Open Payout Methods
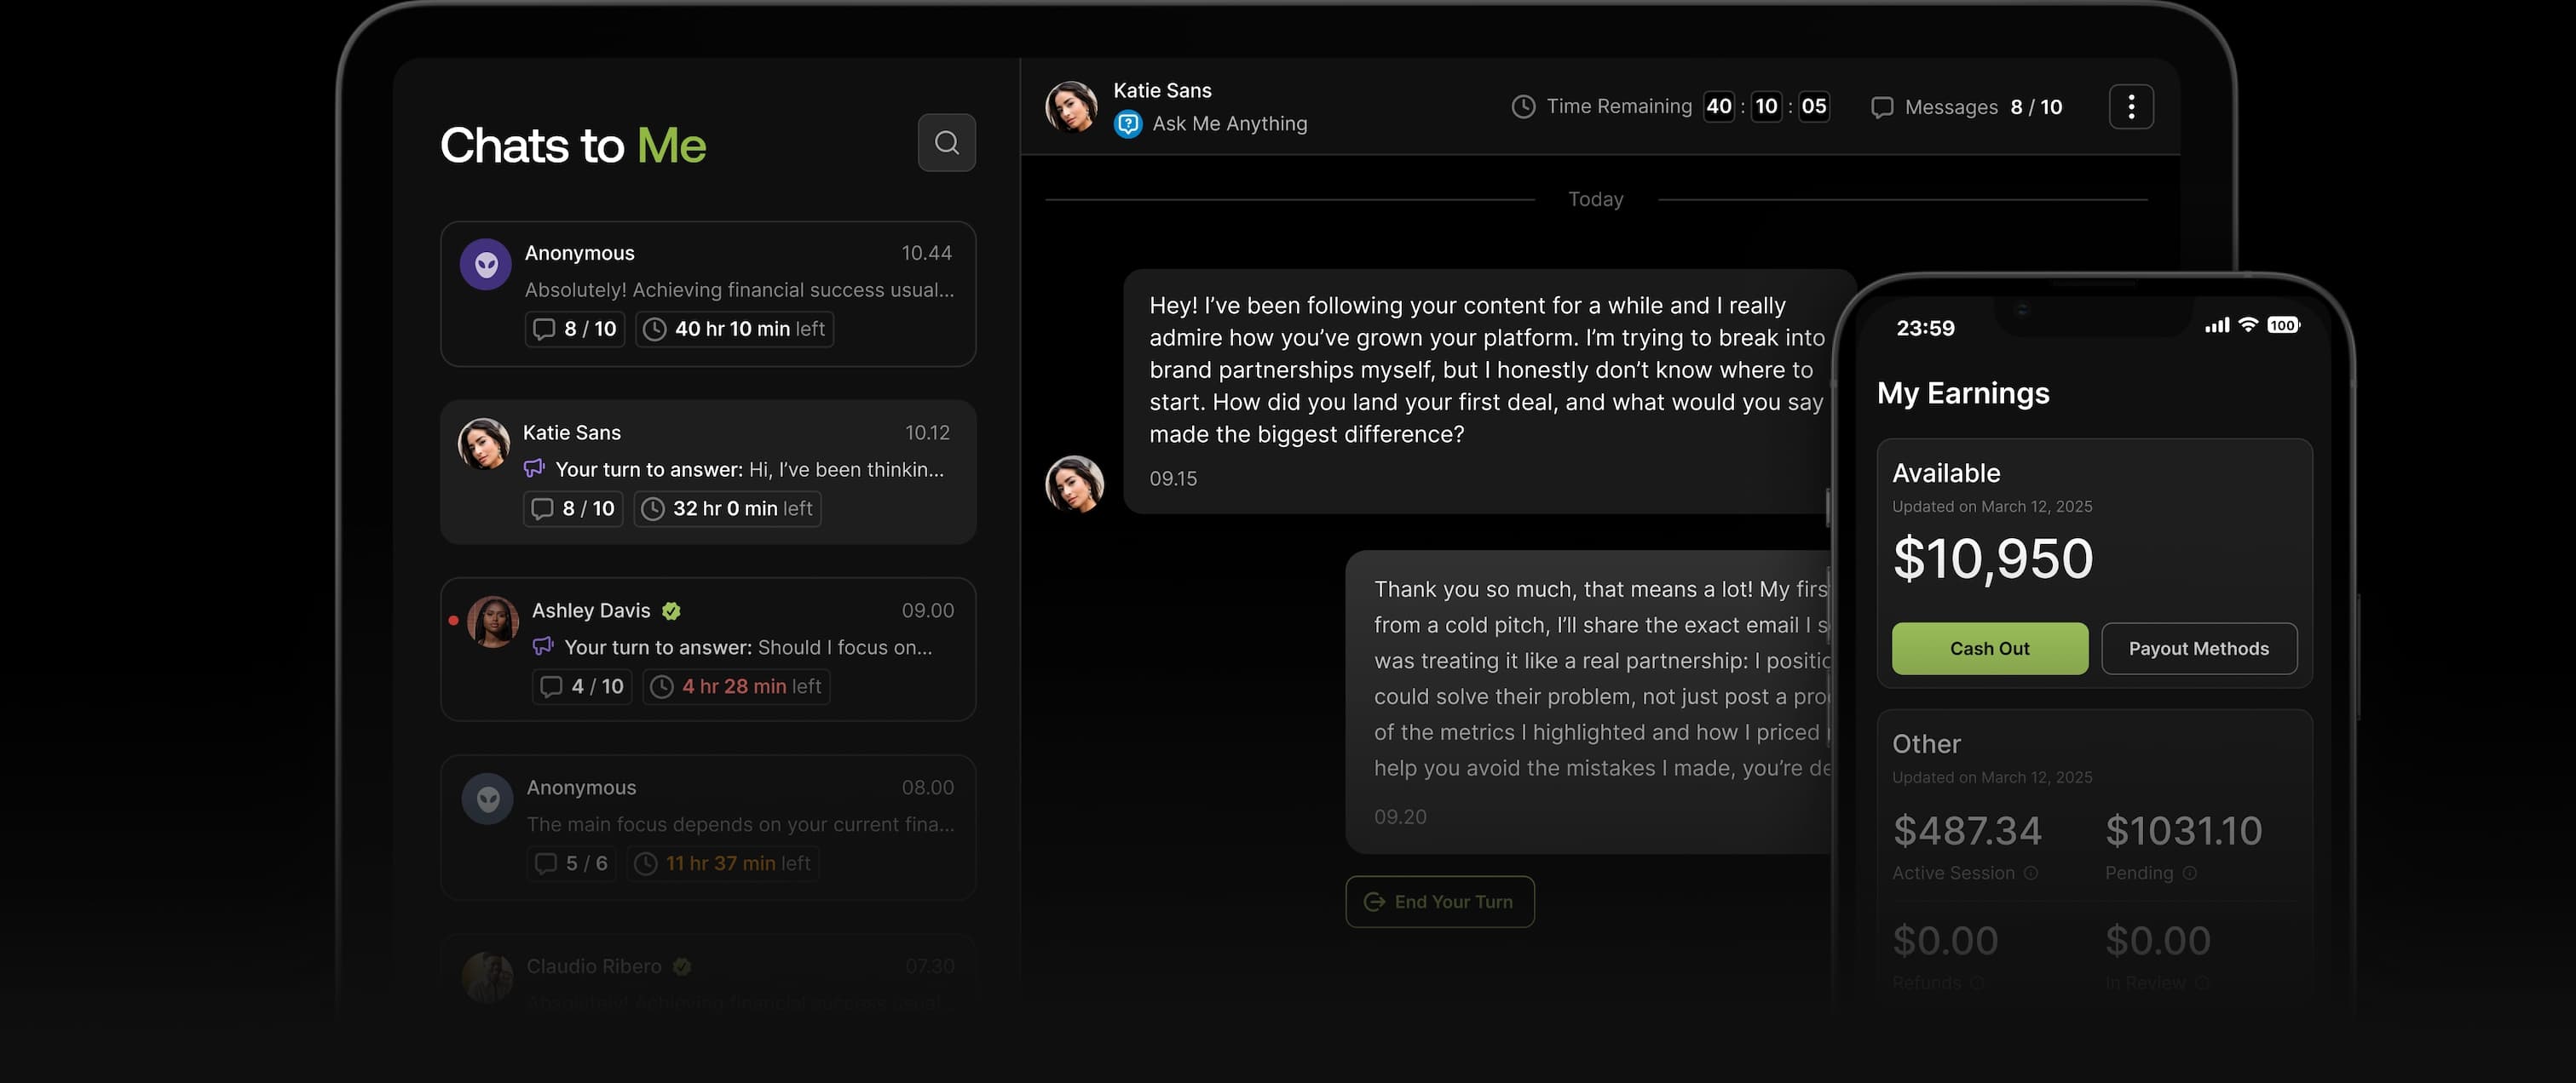The height and width of the screenshot is (1083, 2576). (x=2198, y=649)
